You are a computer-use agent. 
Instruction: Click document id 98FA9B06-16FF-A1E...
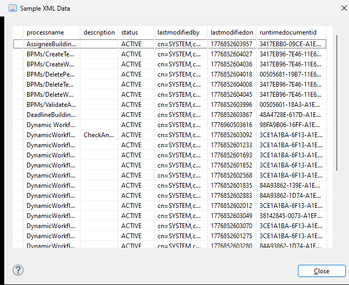(x=289, y=125)
